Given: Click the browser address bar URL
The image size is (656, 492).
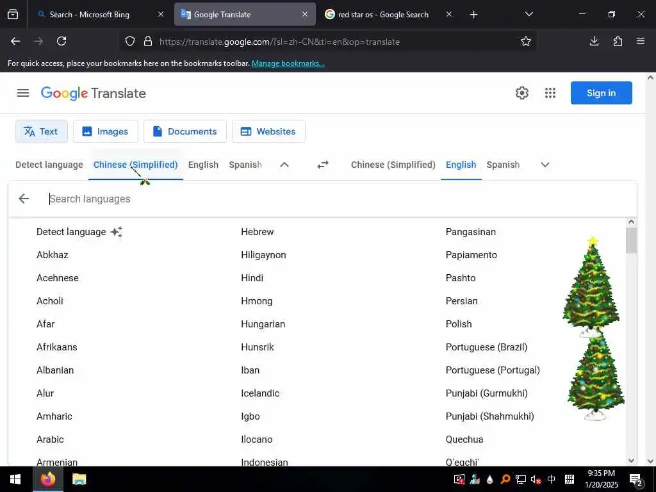Looking at the screenshot, I should [x=279, y=42].
